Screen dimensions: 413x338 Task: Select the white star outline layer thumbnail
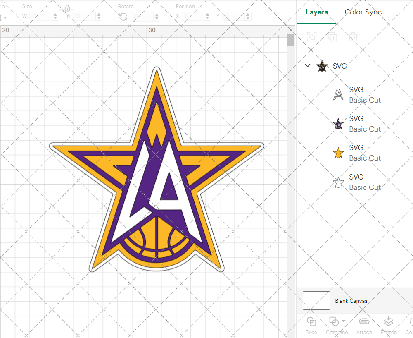339,182
